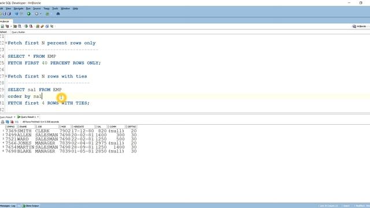Collapse the 'Fetch first N rows with ties' fold
The height and width of the screenshot is (208, 370).
click(x=6, y=76)
